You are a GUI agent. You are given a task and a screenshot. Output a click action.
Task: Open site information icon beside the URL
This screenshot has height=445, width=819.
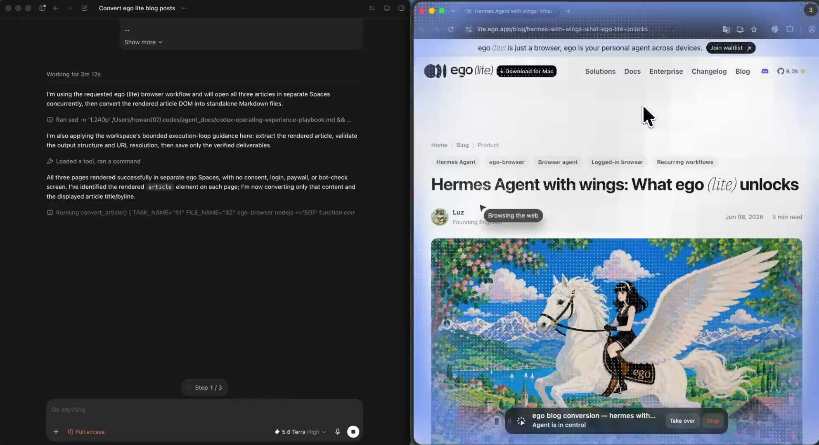coord(469,29)
